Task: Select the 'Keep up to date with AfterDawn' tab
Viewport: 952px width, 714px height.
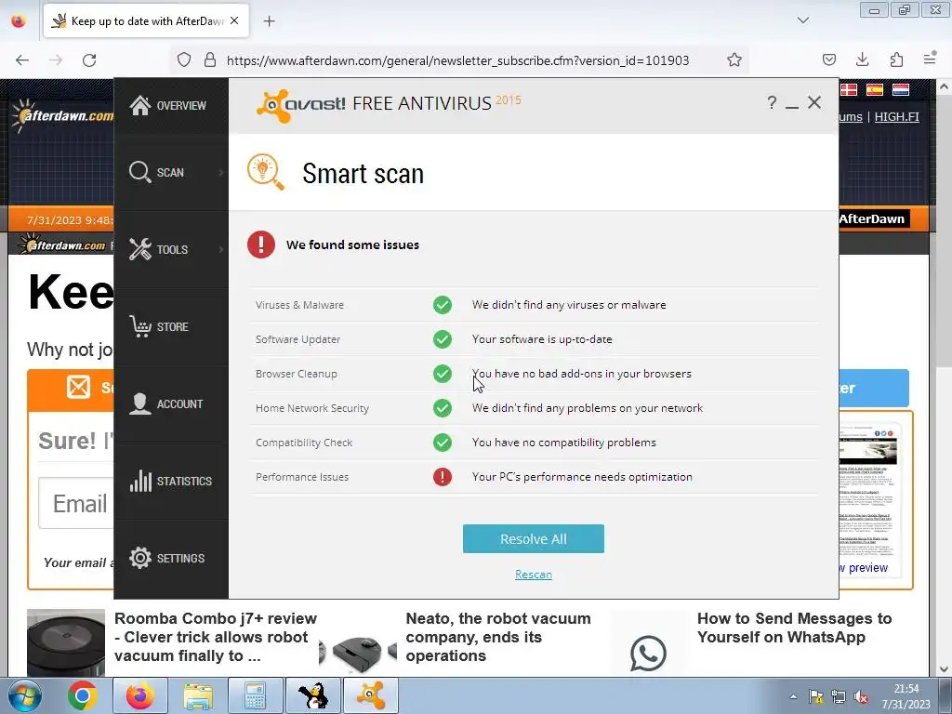Action: pos(146,20)
